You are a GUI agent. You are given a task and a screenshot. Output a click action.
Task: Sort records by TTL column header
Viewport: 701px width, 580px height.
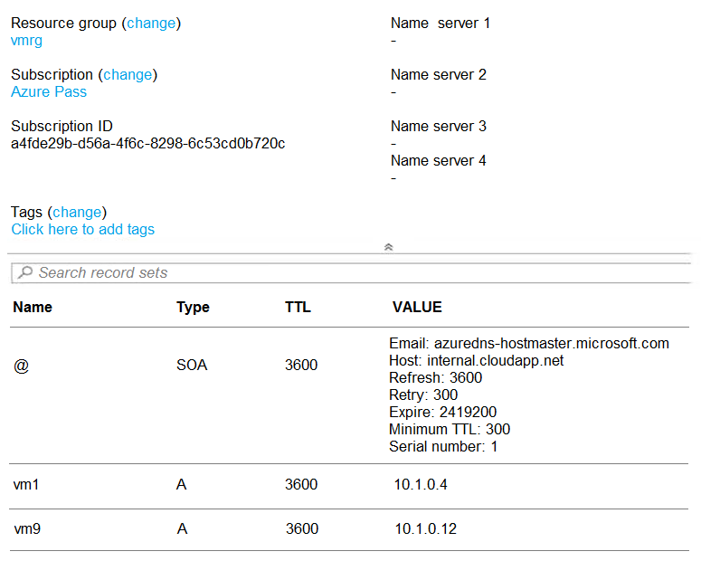pyautogui.click(x=298, y=308)
